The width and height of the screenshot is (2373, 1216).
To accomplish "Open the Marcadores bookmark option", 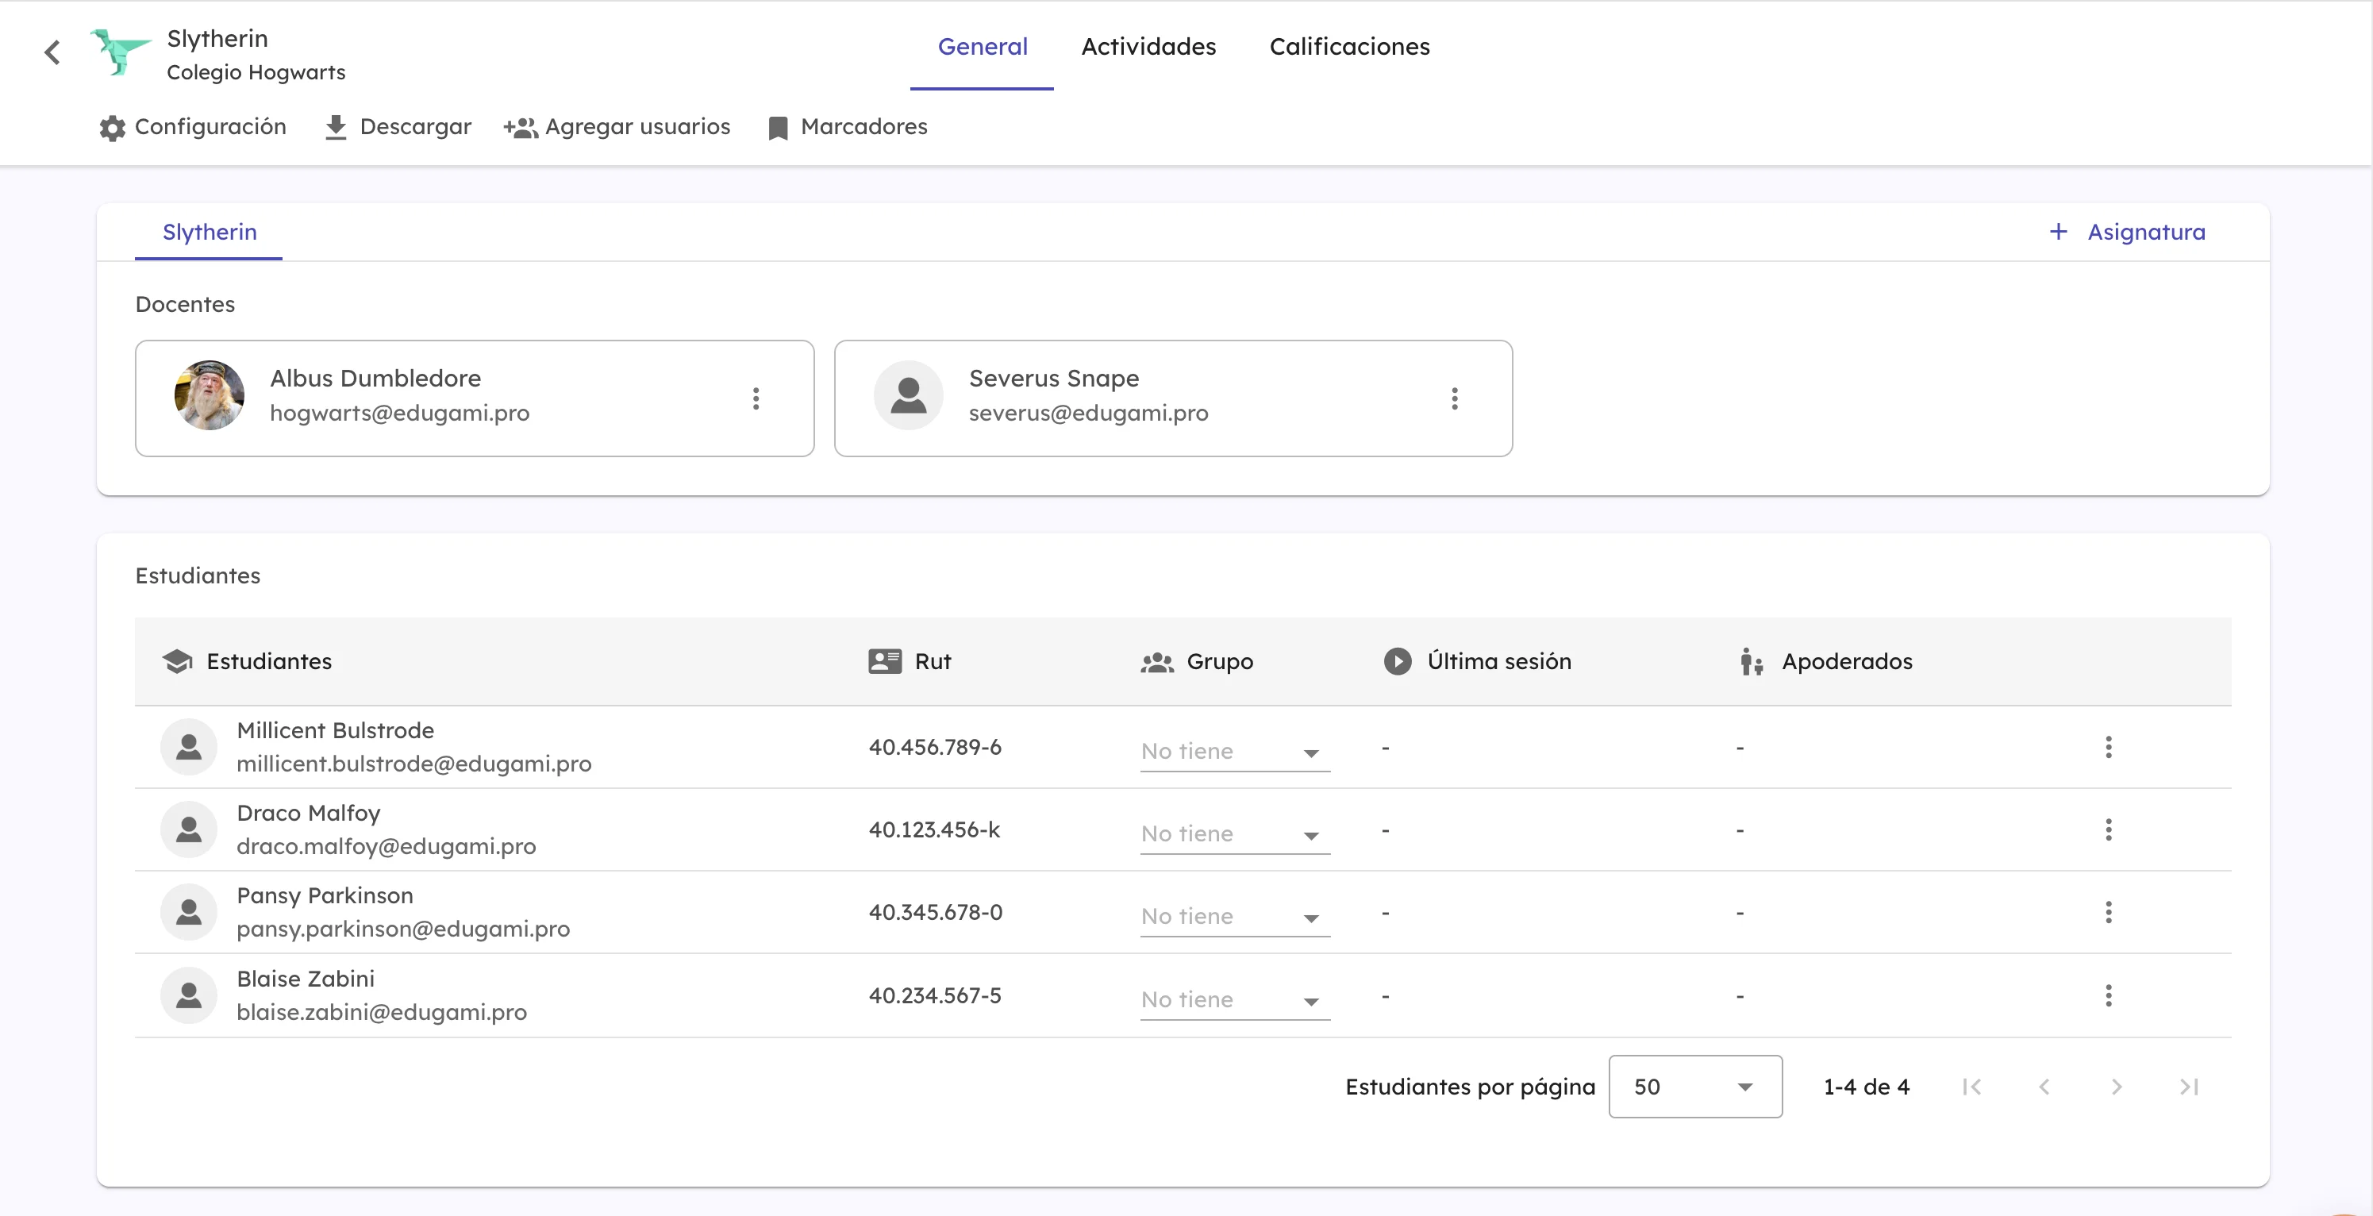I will pos(847,127).
